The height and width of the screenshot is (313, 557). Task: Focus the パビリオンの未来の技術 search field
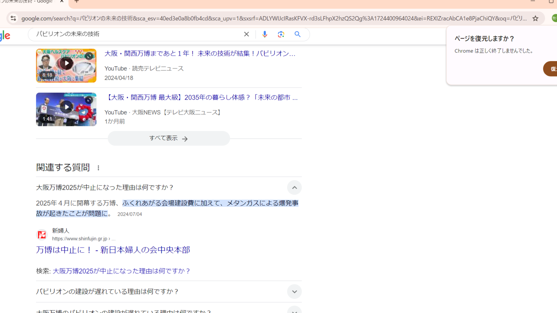(136, 34)
